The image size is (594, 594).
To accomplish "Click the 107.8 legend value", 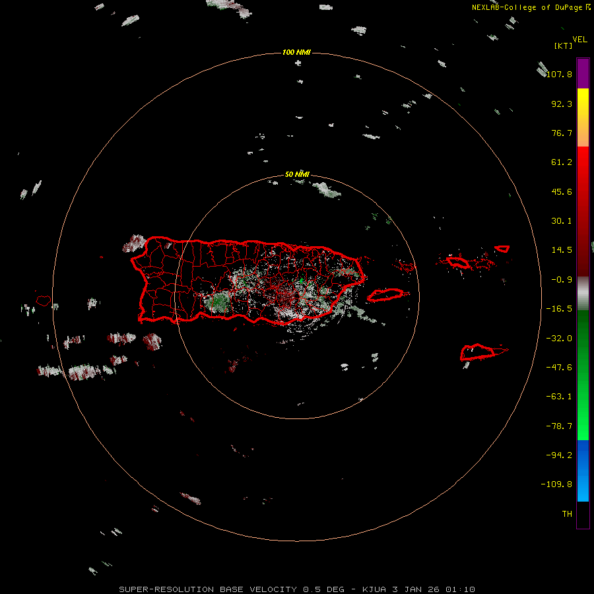I will coord(559,74).
